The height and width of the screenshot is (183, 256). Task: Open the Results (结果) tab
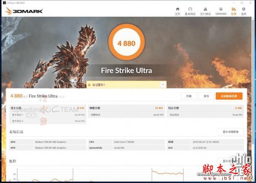234,11
